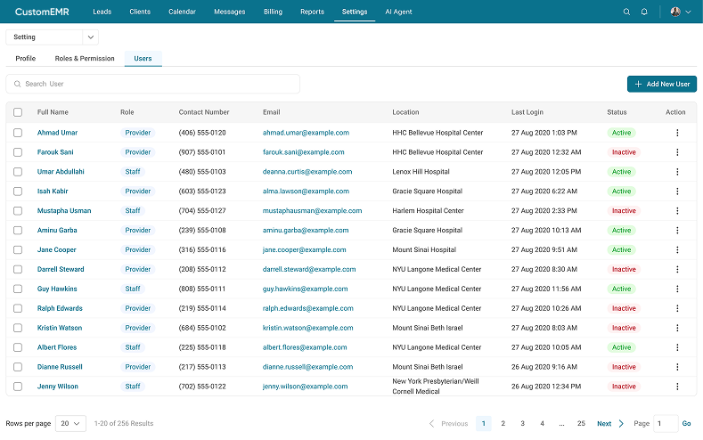
Task: Open user avatar profile menu
Action: coord(674,12)
